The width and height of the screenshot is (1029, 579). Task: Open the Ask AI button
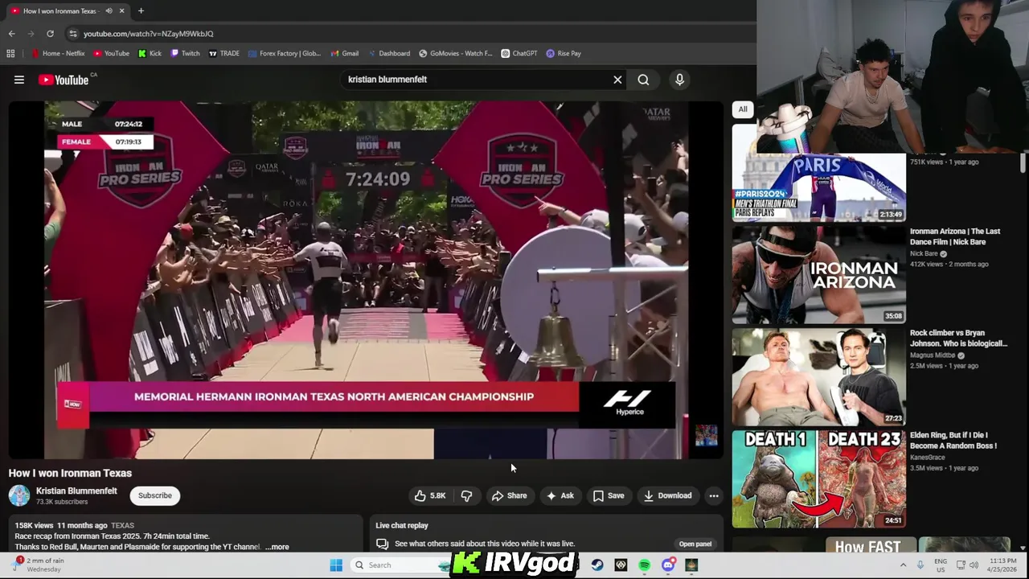pyautogui.click(x=560, y=495)
